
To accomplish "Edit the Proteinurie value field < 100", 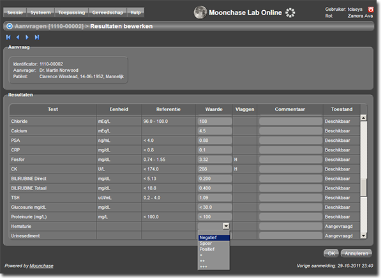I will click(214, 217).
